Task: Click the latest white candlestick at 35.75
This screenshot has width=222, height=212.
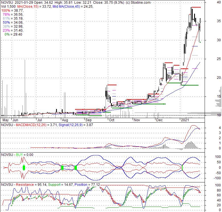Action: (200, 20)
